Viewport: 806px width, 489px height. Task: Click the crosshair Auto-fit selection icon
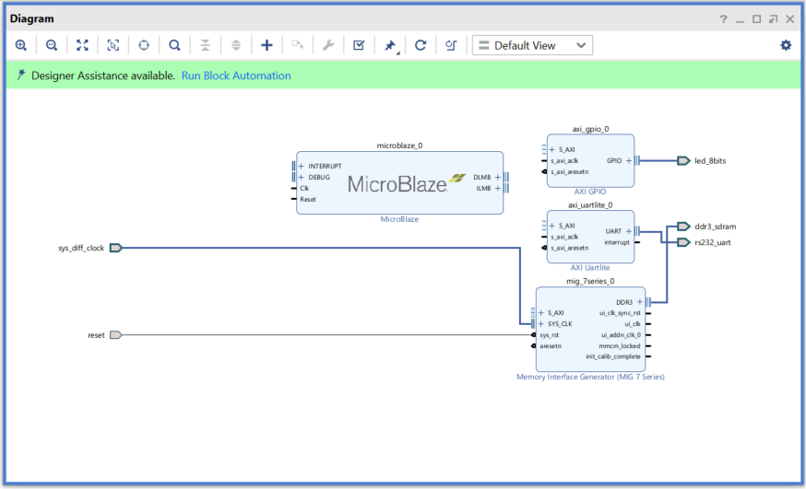click(144, 45)
